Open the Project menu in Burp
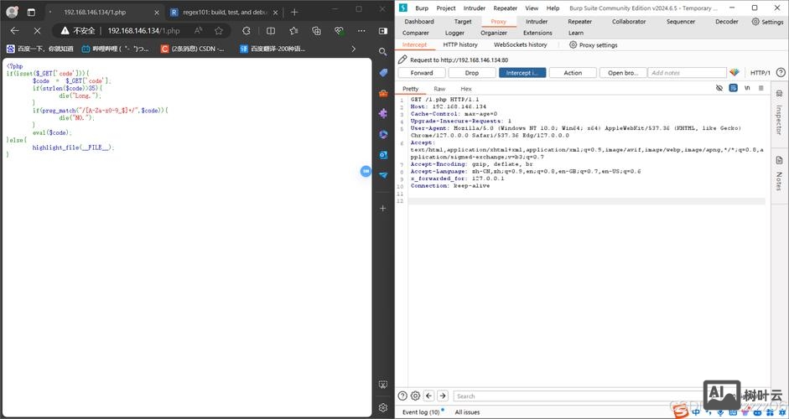789x419 pixels. point(446,8)
